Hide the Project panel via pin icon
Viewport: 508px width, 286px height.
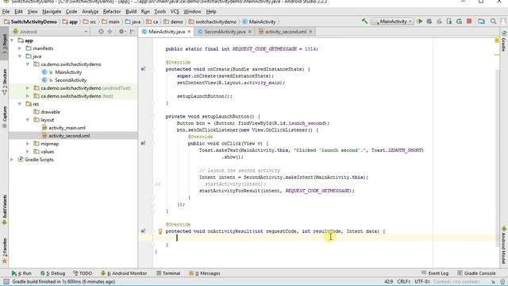point(132,32)
